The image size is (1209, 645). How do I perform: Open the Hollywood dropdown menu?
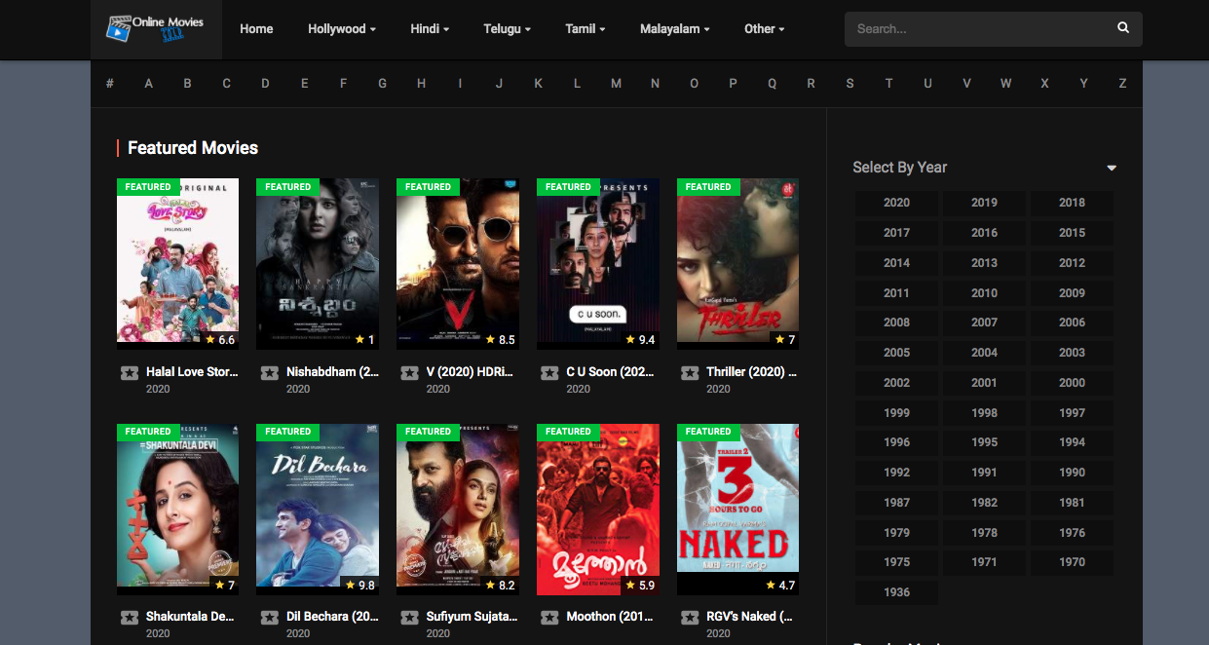[x=342, y=29]
